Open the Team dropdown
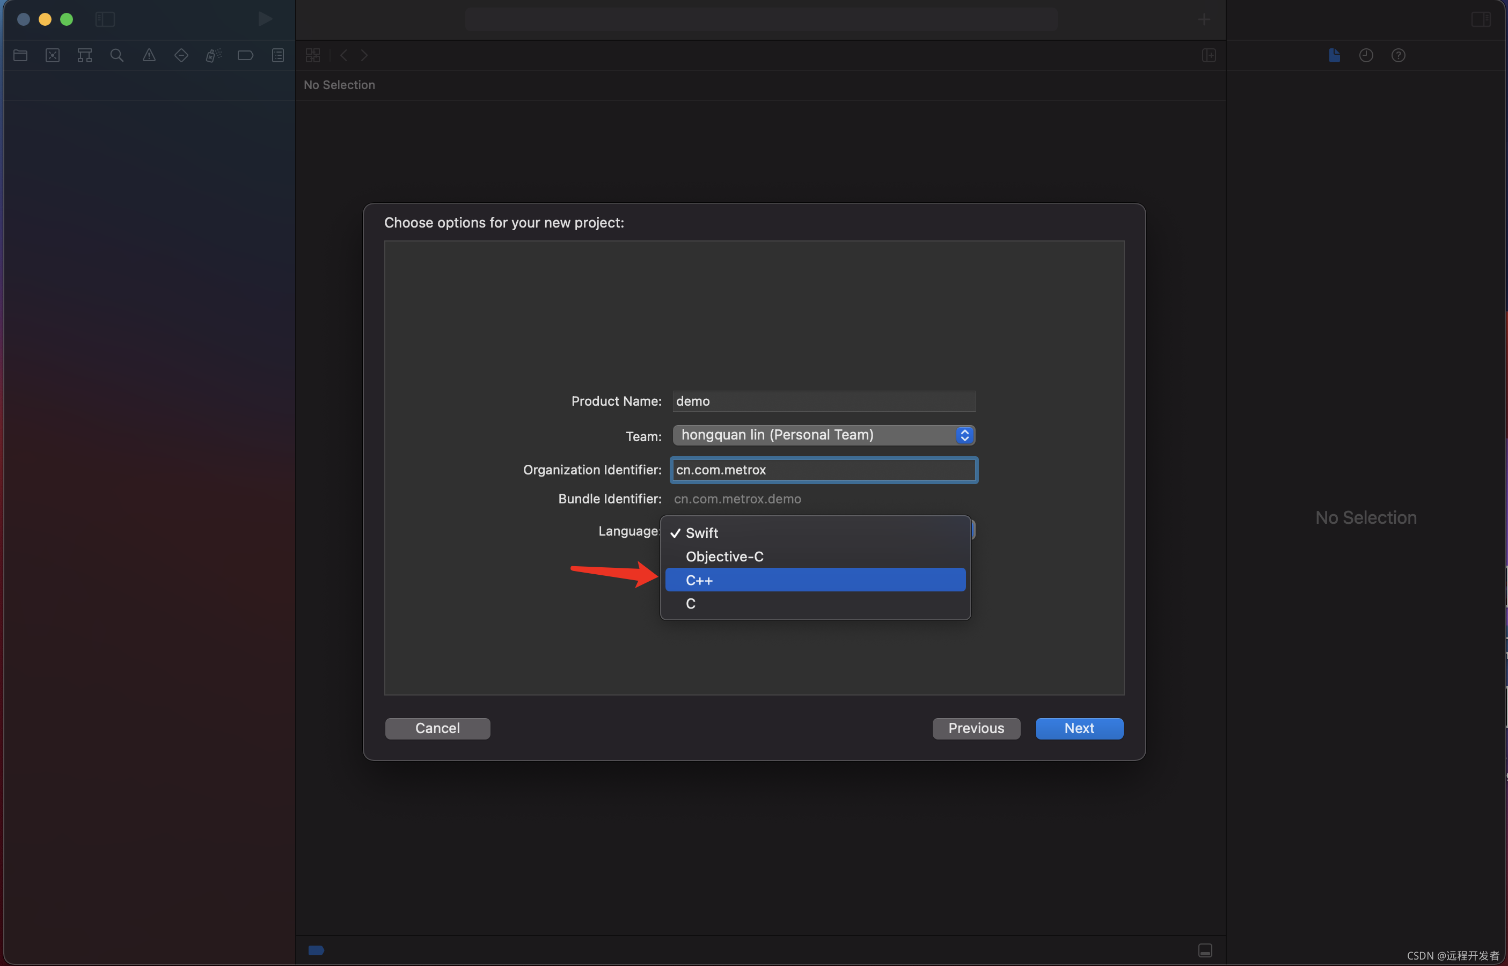The width and height of the screenshot is (1508, 966). pos(824,435)
